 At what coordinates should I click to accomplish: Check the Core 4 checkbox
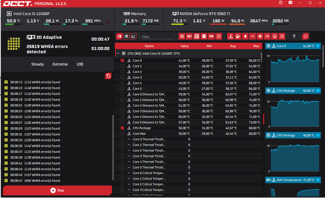[122, 83]
